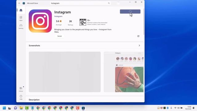The width and height of the screenshot is (197, 111).
Task: Share the Instagram app page
Action: click(x=138, y=36)
